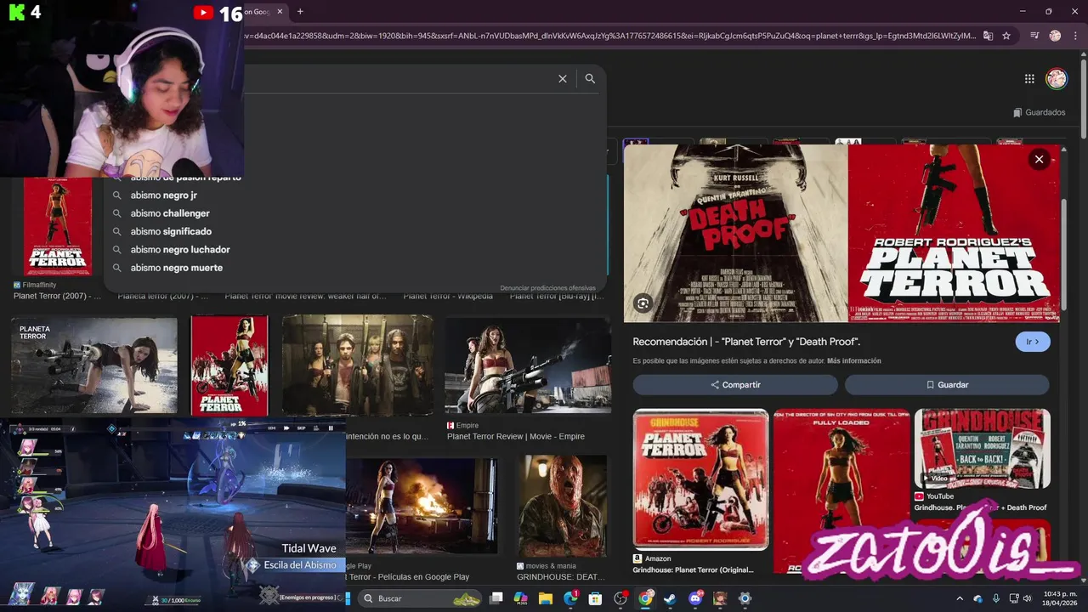Click the Windows taskbar search box
The image size is (1088, 612).
point(421,598)
